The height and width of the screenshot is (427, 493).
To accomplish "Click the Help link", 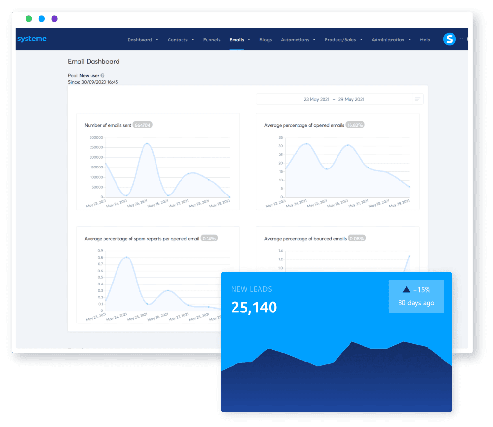I will 425,40.
